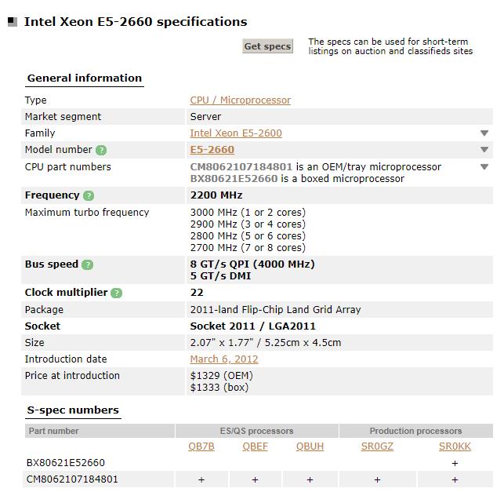Open the QBUH S-spec link

(x=310, y=446)
